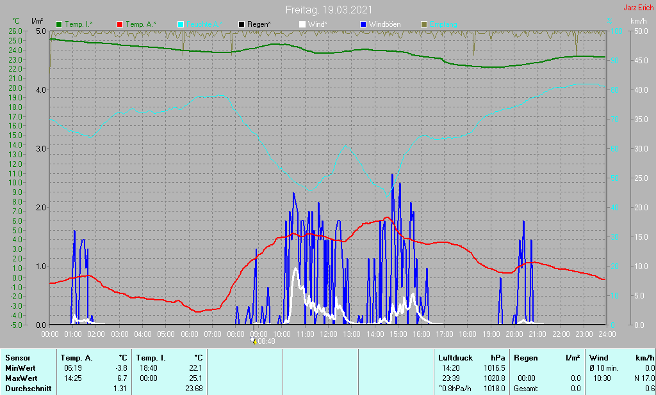This screenshot has width=656, height=395.
Task: Select the 'Wind*' legend label
Action: 318,25
